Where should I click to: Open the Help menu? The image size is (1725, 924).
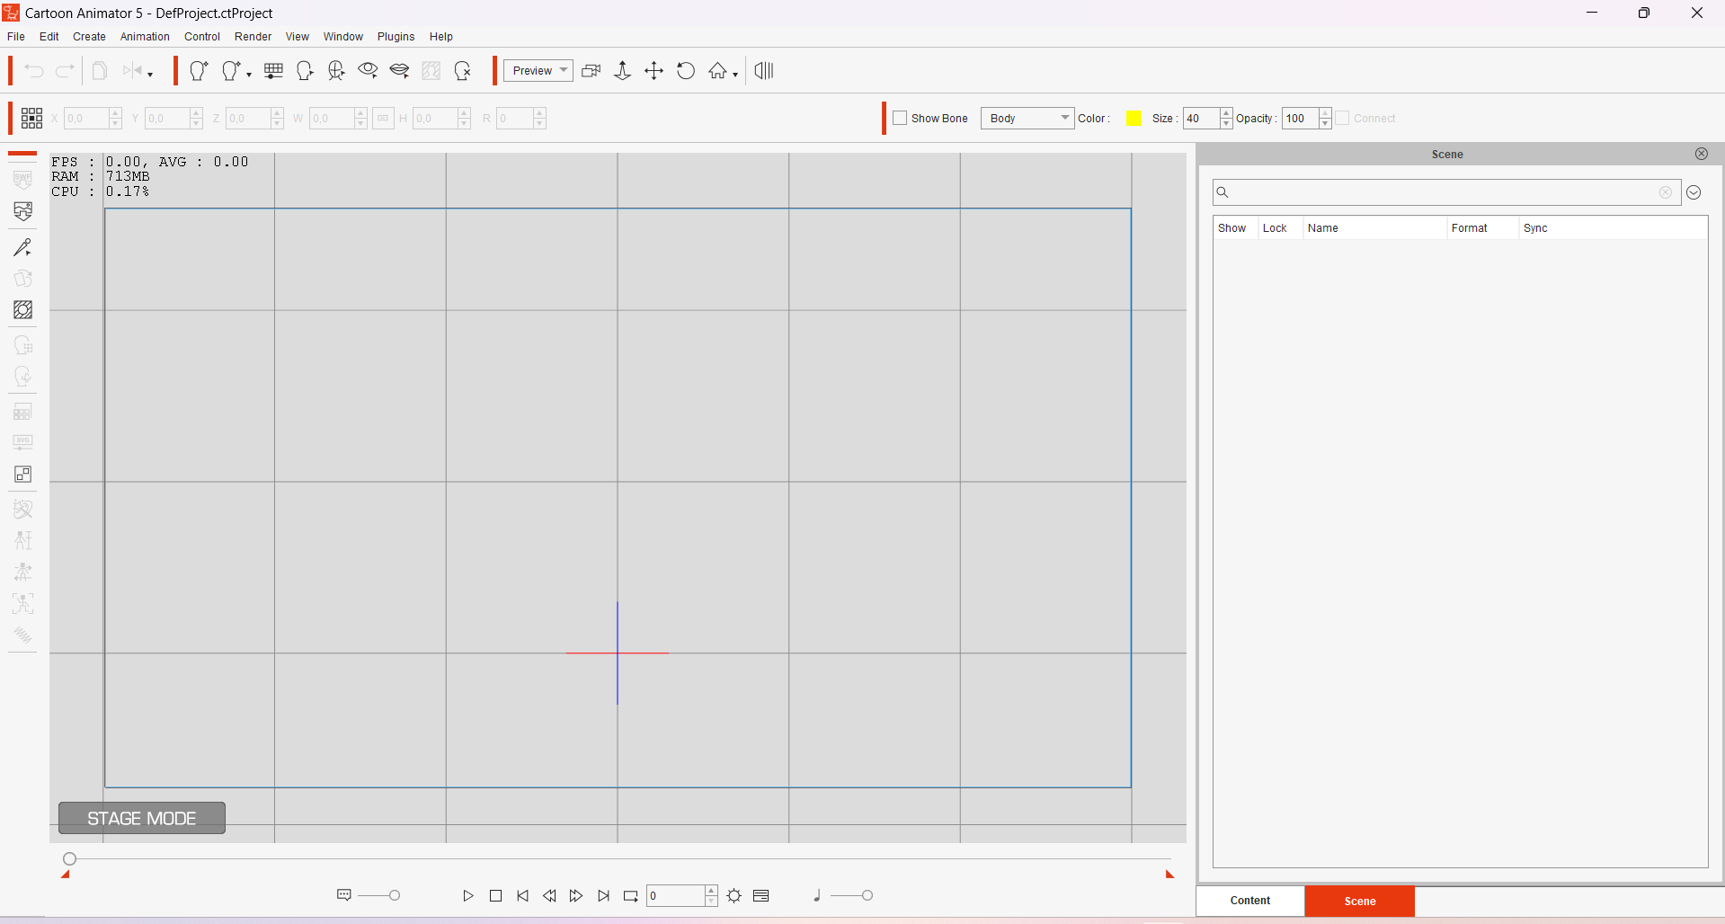(441, 37)
